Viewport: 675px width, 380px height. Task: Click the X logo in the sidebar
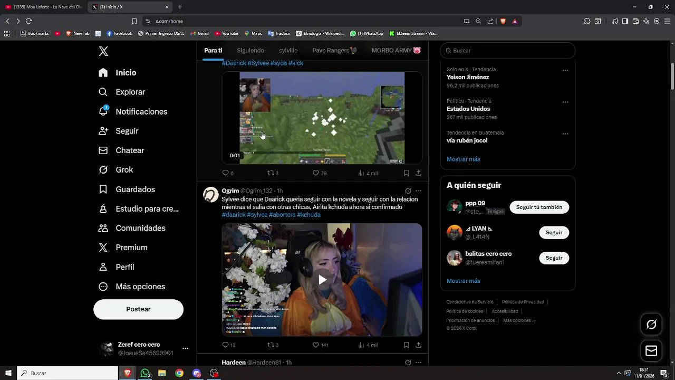(103, 51)
